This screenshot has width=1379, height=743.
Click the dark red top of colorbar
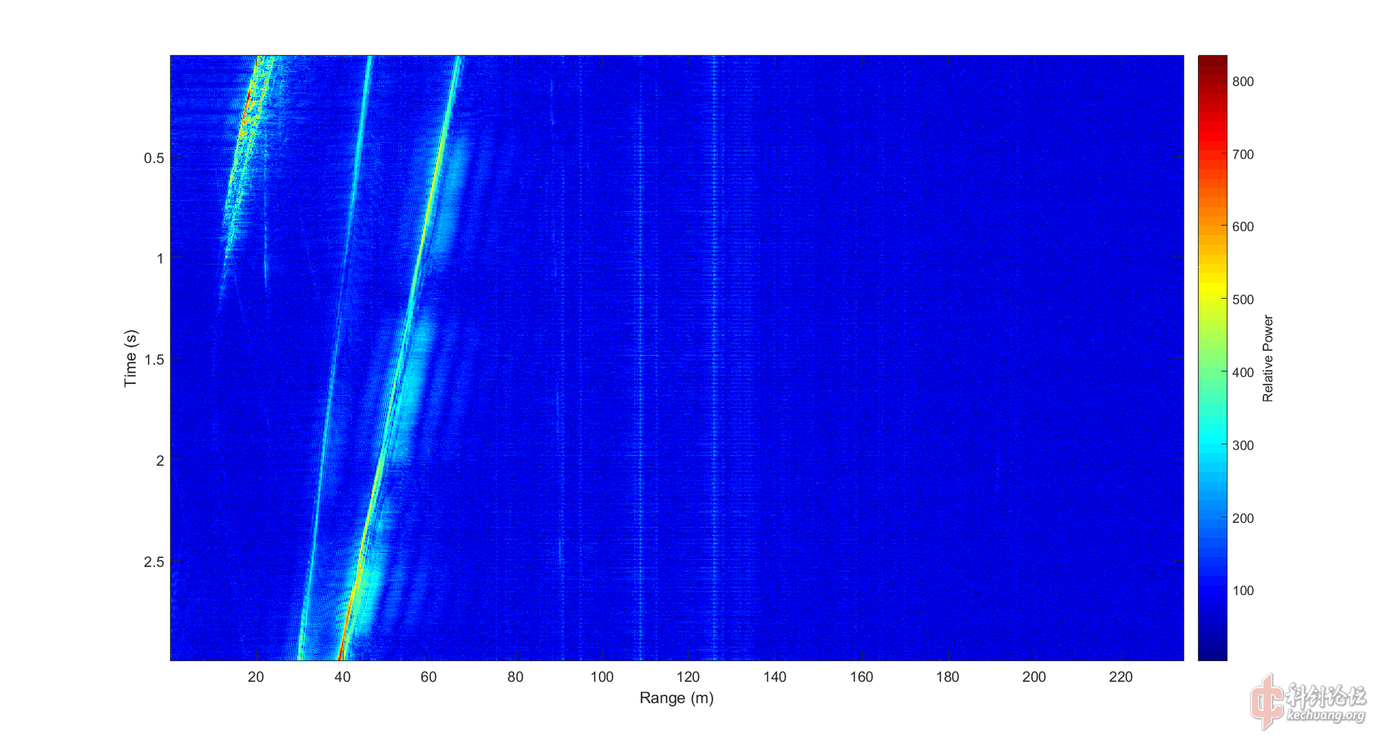click(x=1212, y=62)
